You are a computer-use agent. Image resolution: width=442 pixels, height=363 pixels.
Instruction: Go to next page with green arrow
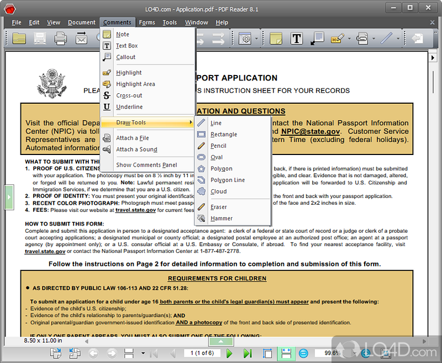[x=229, y=353]
